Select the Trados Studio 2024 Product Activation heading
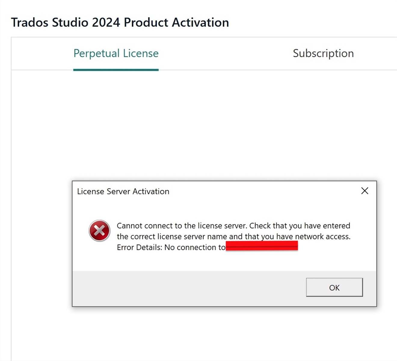 (120, 22)
